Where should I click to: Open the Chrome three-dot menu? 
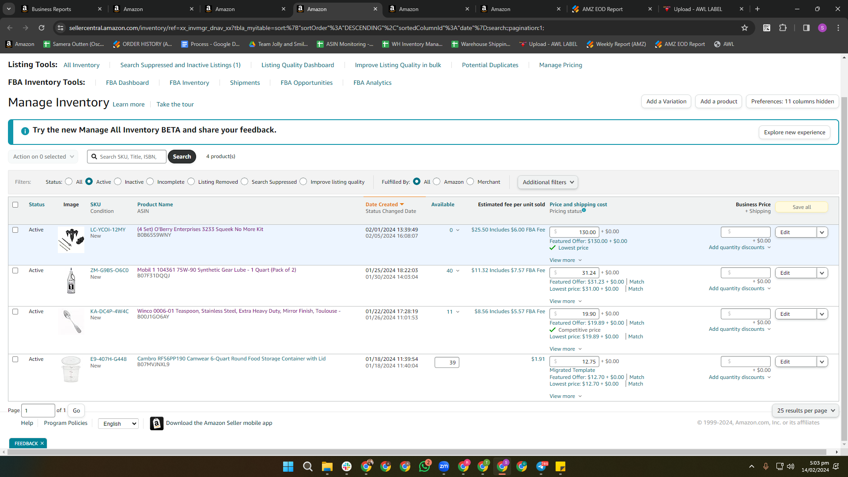838,28
